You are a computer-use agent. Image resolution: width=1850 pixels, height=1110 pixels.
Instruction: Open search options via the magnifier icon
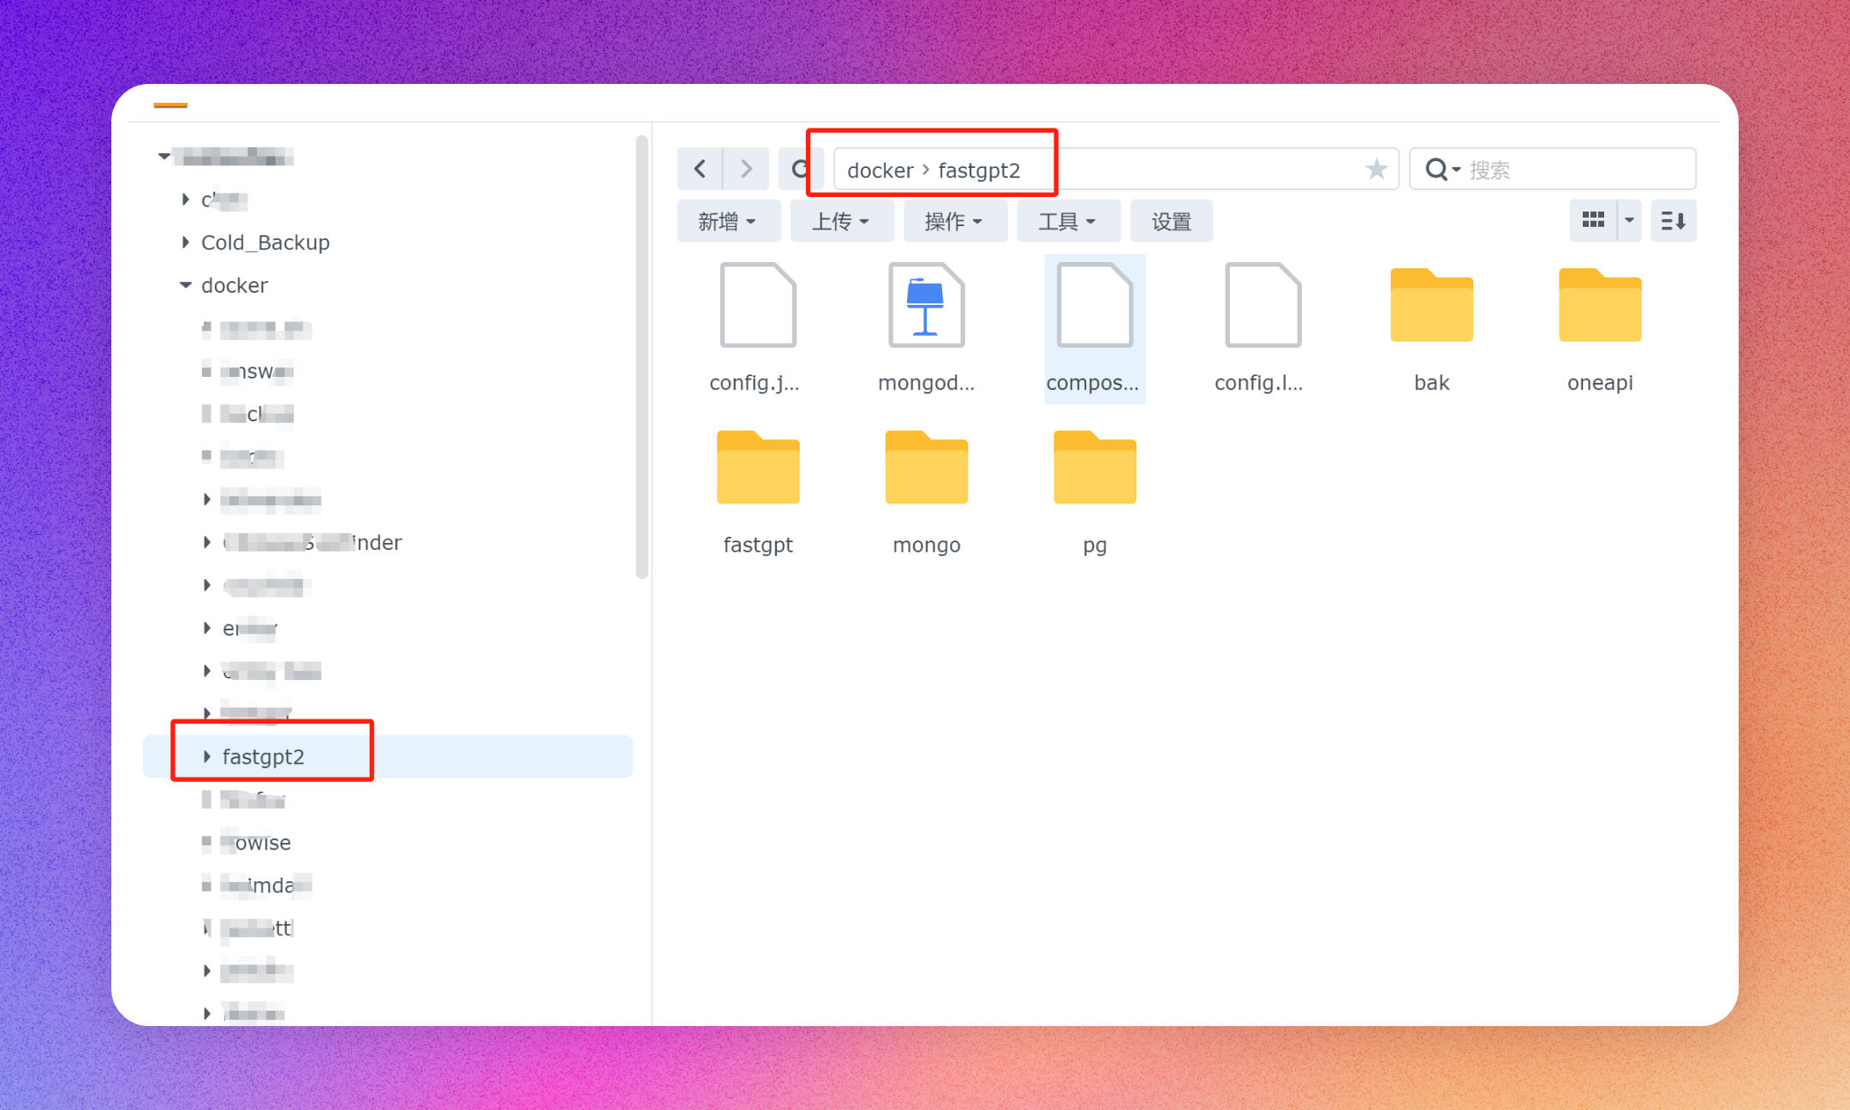click(1441, 170)
